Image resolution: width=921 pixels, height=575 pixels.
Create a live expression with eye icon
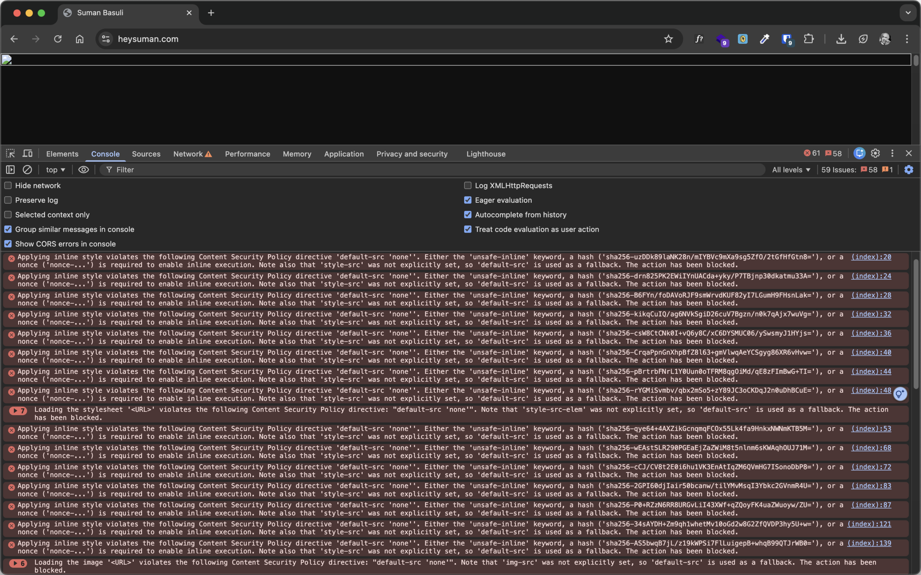pos(83,170)
